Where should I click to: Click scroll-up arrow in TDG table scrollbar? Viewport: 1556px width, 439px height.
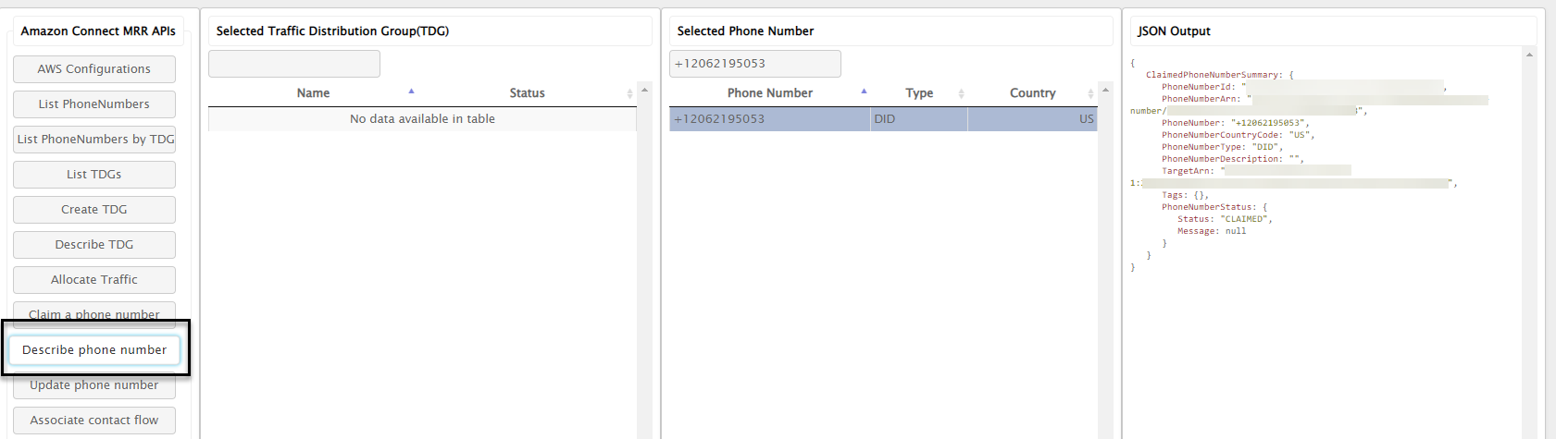(x=645, y=89)
